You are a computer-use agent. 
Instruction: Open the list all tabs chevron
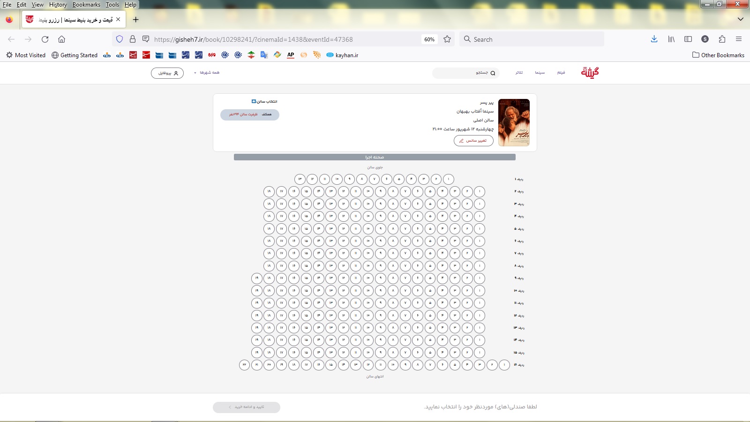pyautogui.click(x=741, y=19)
